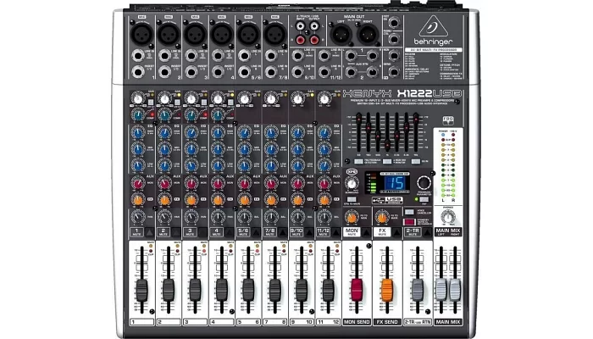This screenshot has width=593, height=339.
Task: Click the channel 3 MIC XLR input
Action: click(195, 34)
